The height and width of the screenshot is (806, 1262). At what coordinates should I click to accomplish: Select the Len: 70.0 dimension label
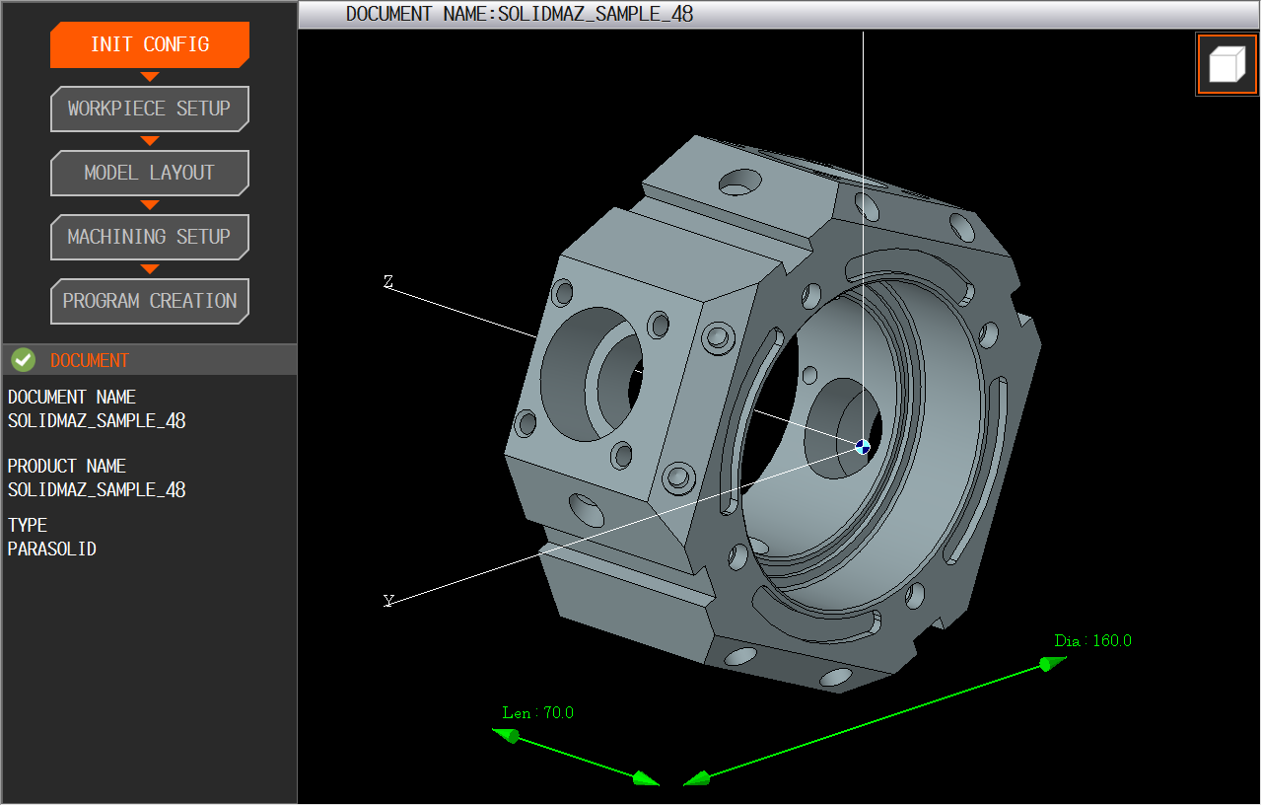[537, 712]
